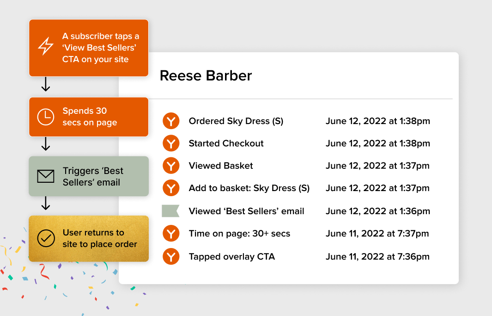Click the Y icon next to Tapped overlay CTA
The image size is (492, 316).
(171, 256)
